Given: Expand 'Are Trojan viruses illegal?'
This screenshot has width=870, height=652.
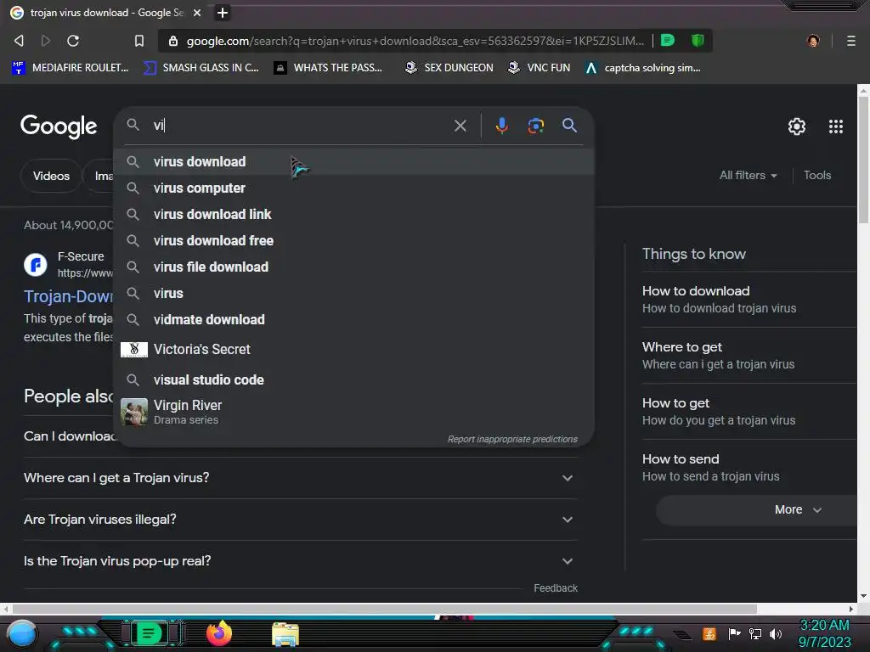Looking at the screenshot, I should click(x=300, y=520).
